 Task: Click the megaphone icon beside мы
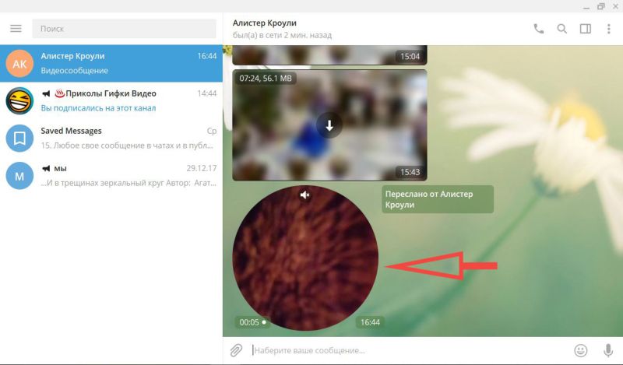tap(46, 168)
